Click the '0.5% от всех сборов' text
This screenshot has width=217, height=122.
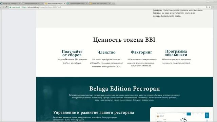click(x=72, y=63)
